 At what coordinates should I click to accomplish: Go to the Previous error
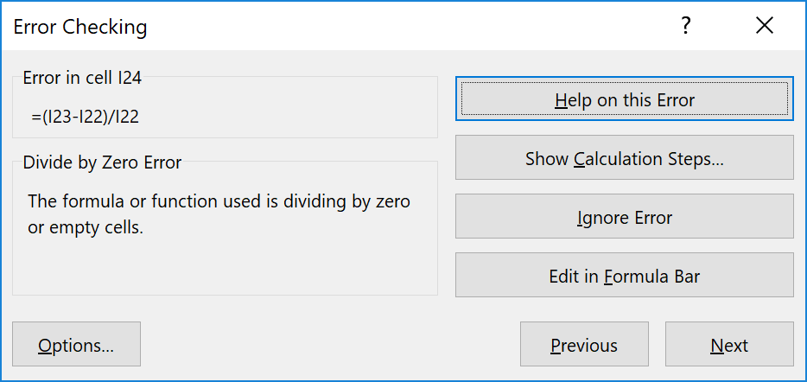click(584, 346)
